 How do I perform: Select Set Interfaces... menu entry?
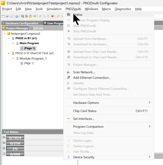point(109,119)
